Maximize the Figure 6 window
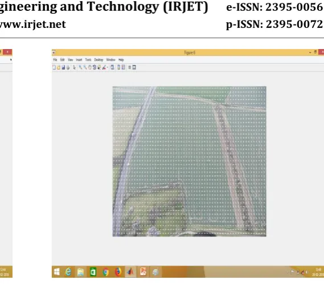 pyautogui.click(x=315, y=52)
